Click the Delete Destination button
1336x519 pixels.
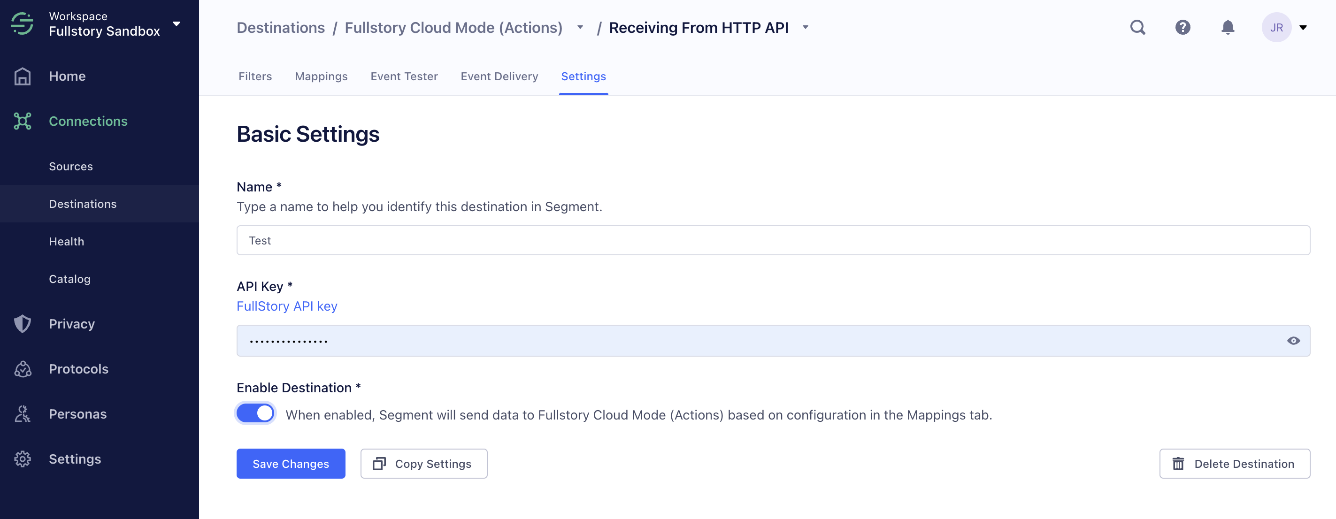(x=1234, y=464)
